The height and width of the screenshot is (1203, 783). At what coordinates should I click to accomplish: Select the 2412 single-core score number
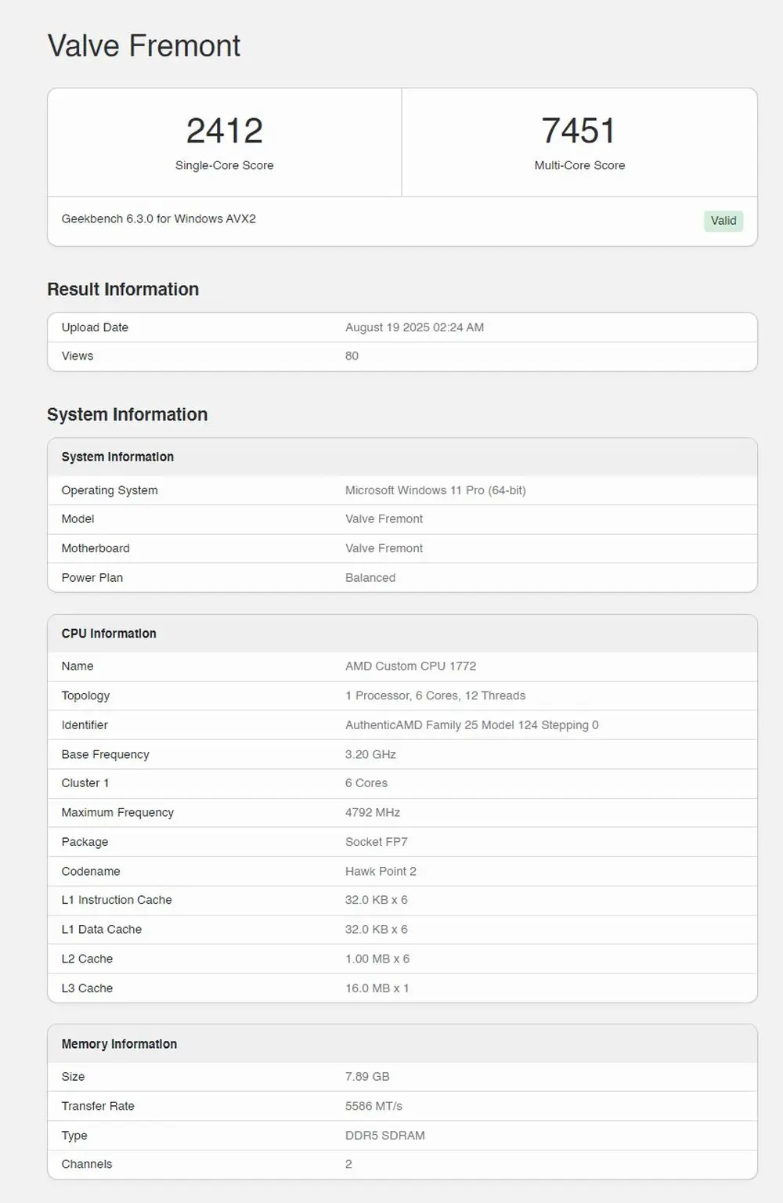pos(225,131)
